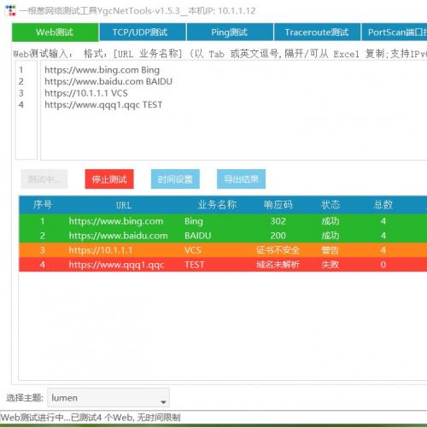Open the lumen theme dropdown
The width and height of the screenshot is (427, 427).
tap(108, 398)
